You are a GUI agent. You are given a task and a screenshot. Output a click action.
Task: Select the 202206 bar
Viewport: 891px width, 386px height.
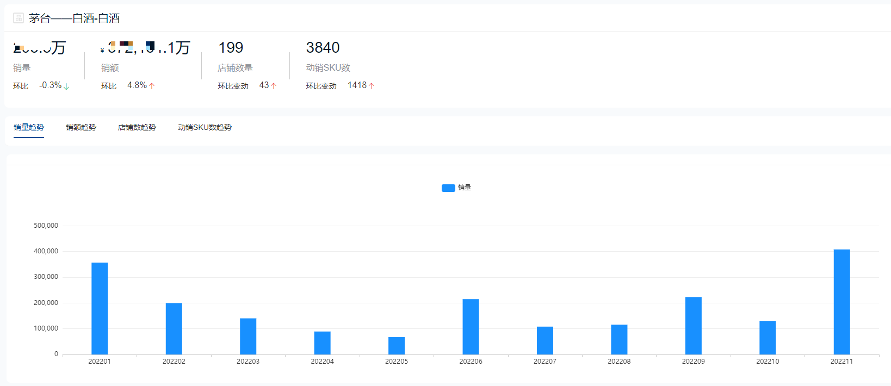tap(471, 327)
